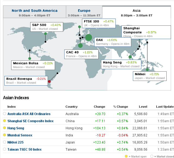Click the Market closed legend circle
This screenshot has width=174, height=158.
click(x=152, y=156)
